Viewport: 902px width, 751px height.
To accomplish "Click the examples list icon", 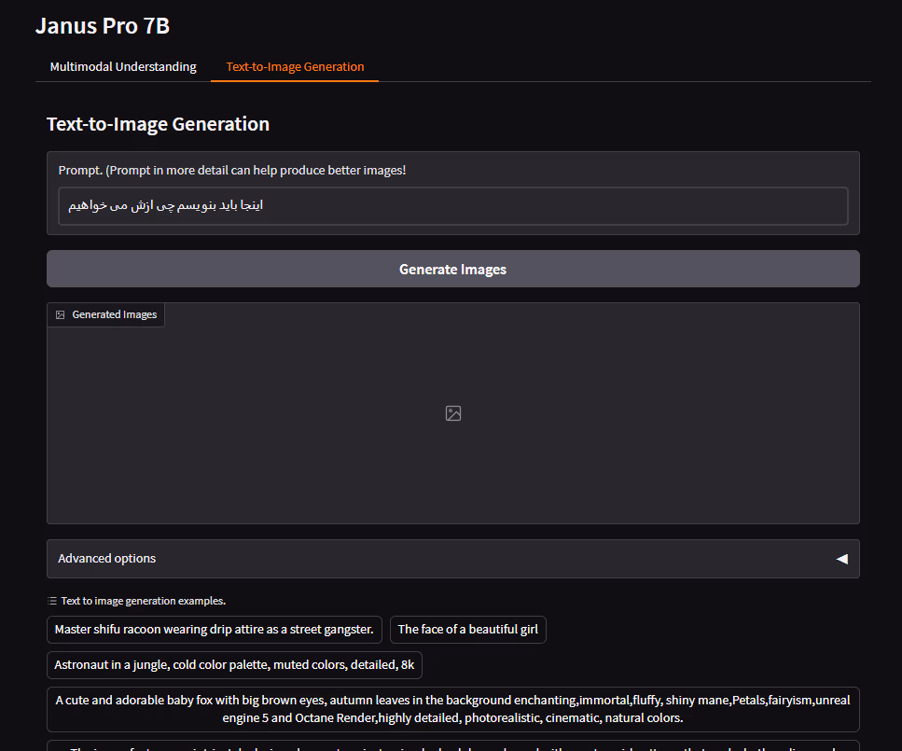I will [52, 601].
